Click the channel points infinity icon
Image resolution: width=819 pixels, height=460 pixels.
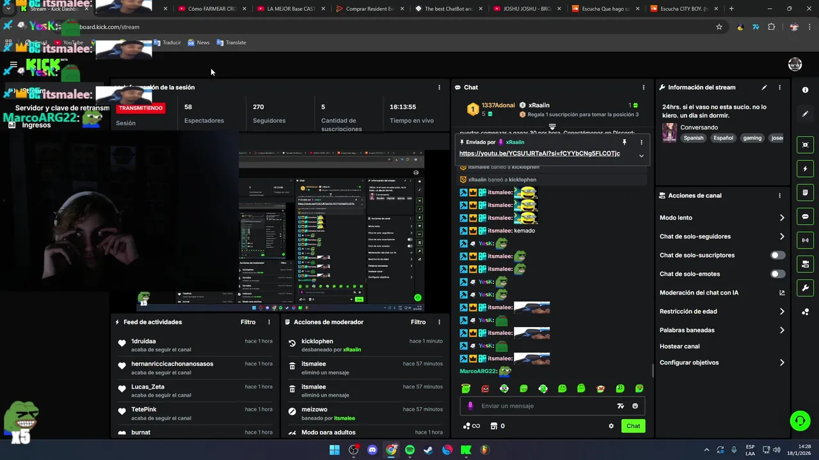471,426
